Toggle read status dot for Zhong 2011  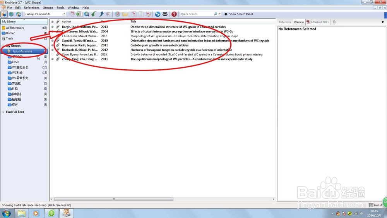(52, 59)
